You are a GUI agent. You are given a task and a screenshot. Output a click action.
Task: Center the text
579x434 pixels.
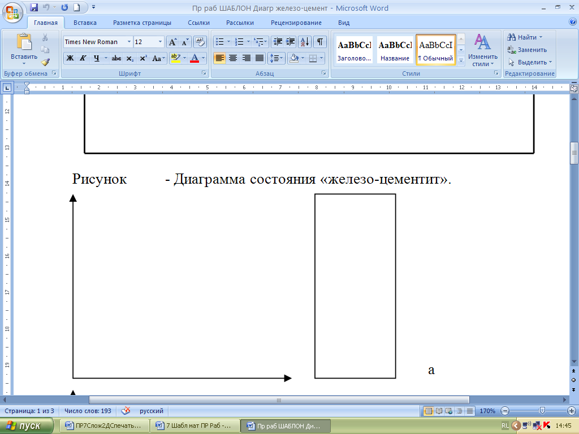pos(232,58)
